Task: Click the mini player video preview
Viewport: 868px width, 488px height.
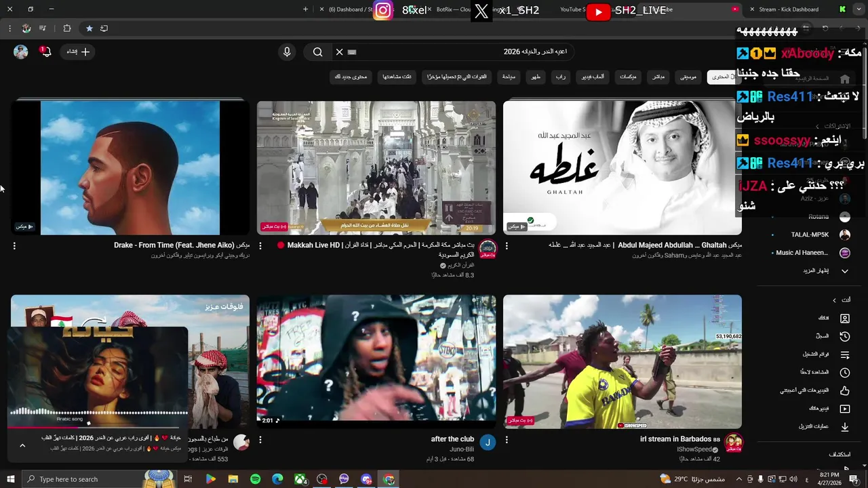Action: (x=98, y=377)
